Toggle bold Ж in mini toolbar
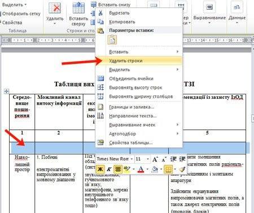 click(100, 169)
